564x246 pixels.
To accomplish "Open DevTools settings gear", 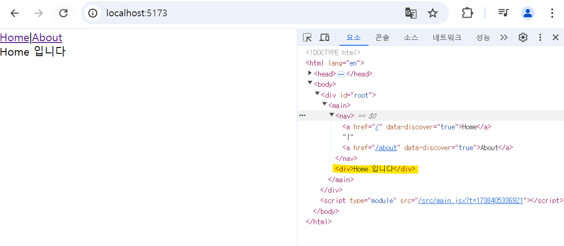I will [523, 38].
